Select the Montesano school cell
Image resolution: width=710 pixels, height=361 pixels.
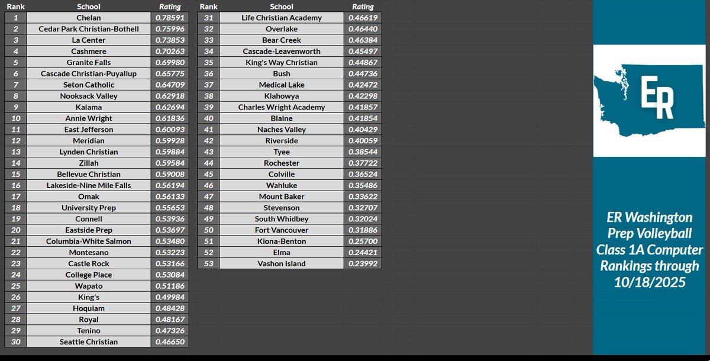[x=89, y=253]
